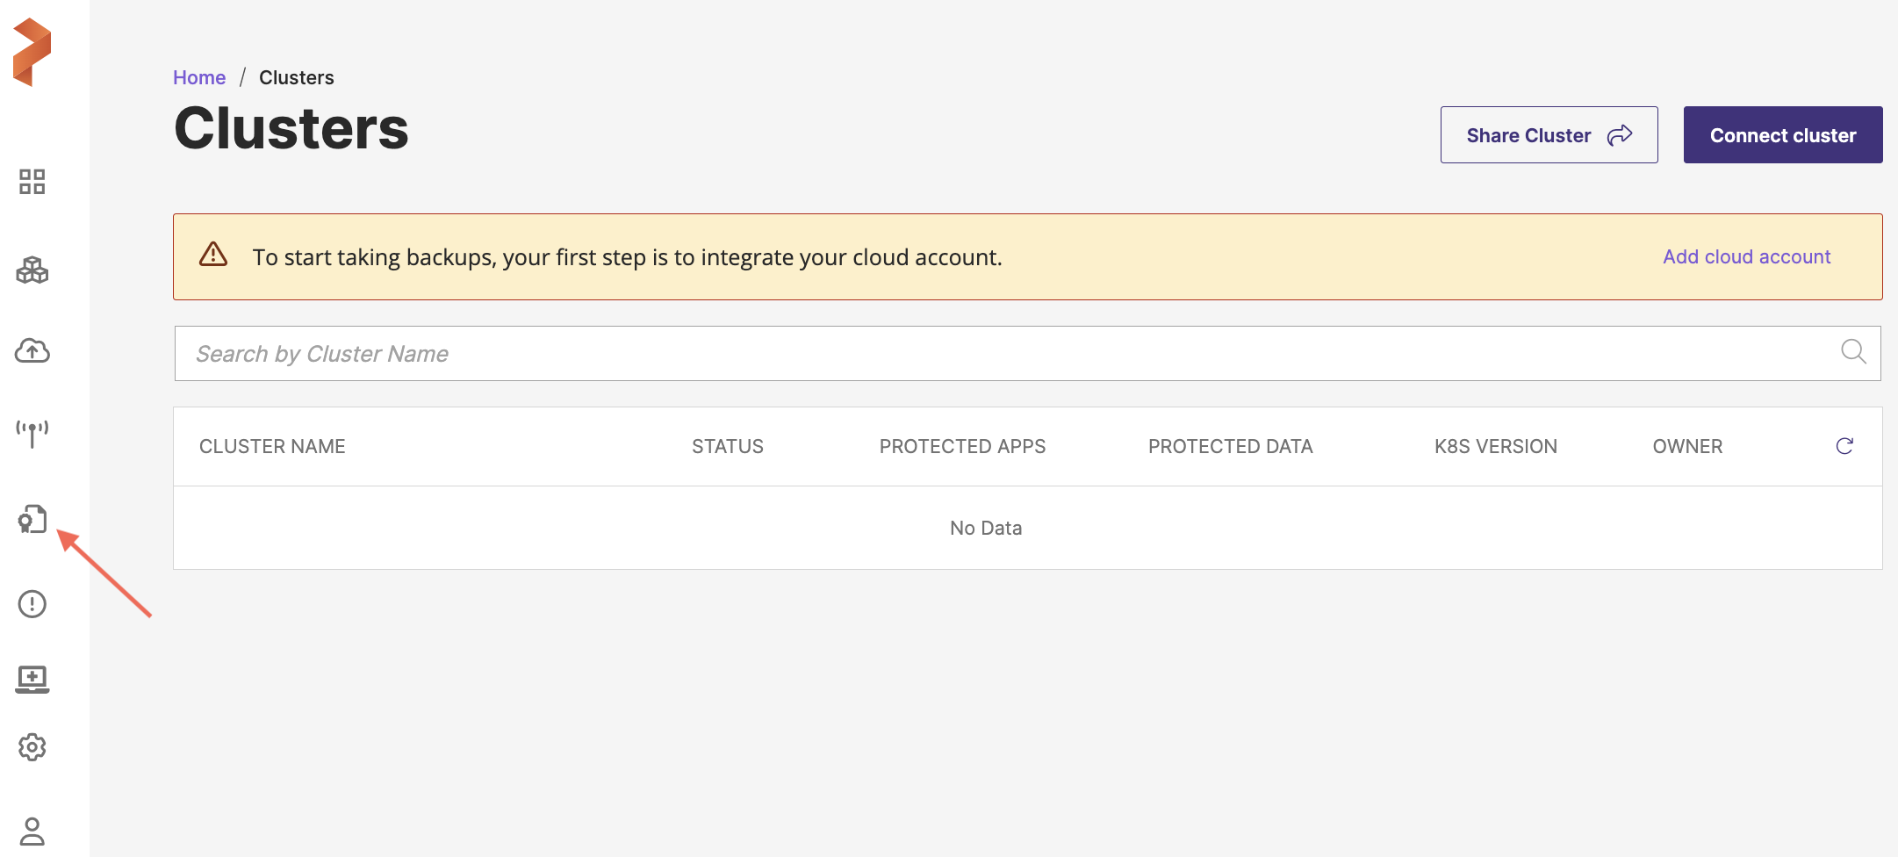This screenshot has height=857, width=1898.
Task: Open the dashboard grid icon in sidebar
Action: point(32,182)
